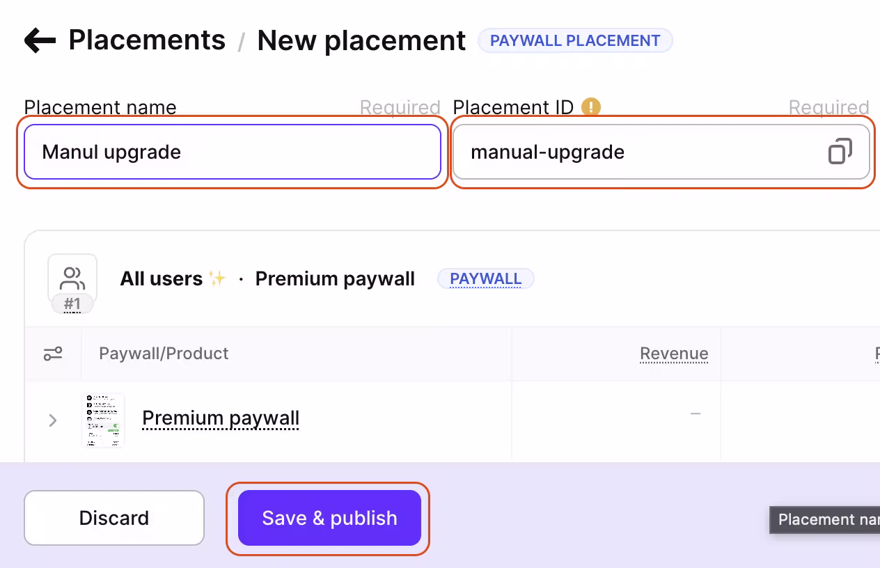Focus the Placement ID input field
Viewport: 880px width, 568px height.
pos(661,152)
